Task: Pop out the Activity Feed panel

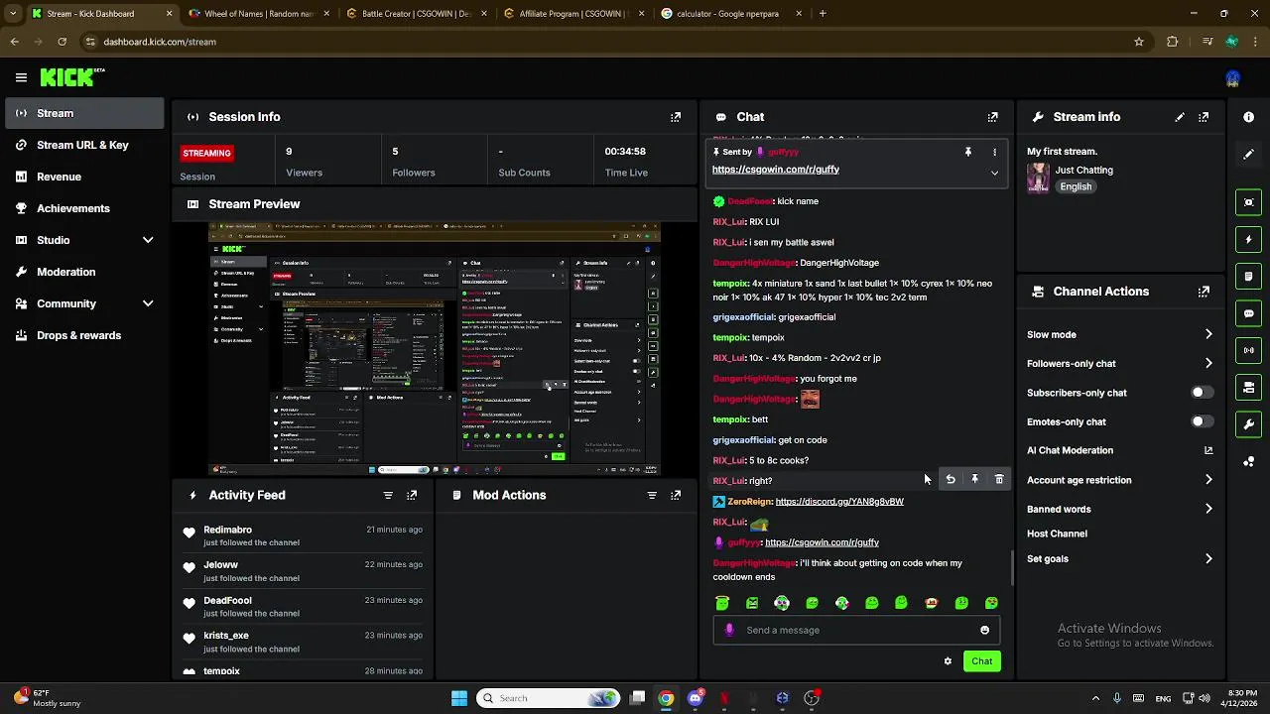Action: click(412, 495)
